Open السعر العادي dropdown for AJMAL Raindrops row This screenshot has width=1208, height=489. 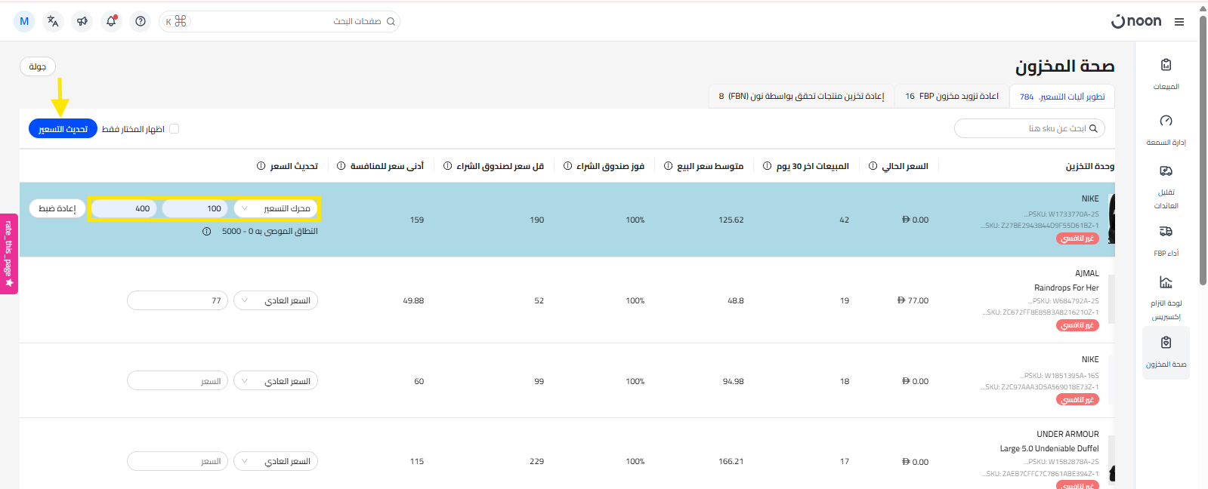pos(276,300)
